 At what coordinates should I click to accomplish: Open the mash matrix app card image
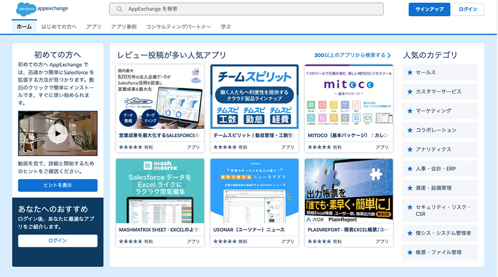160,190
